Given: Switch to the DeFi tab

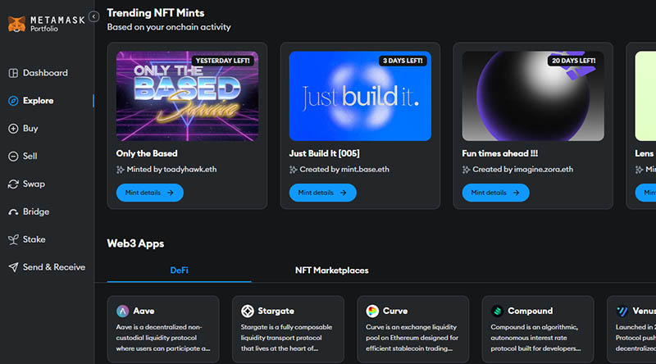Looking at the screenshot, I should (x=179, y=271).
